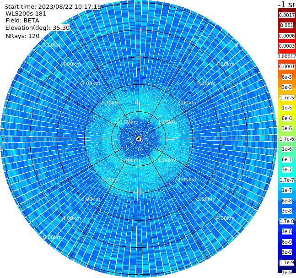Image resolution: width=296 pixels, height=278 pixels.
Task: Select the 3e-5 color bar label
Action: [x=287, y=87]
